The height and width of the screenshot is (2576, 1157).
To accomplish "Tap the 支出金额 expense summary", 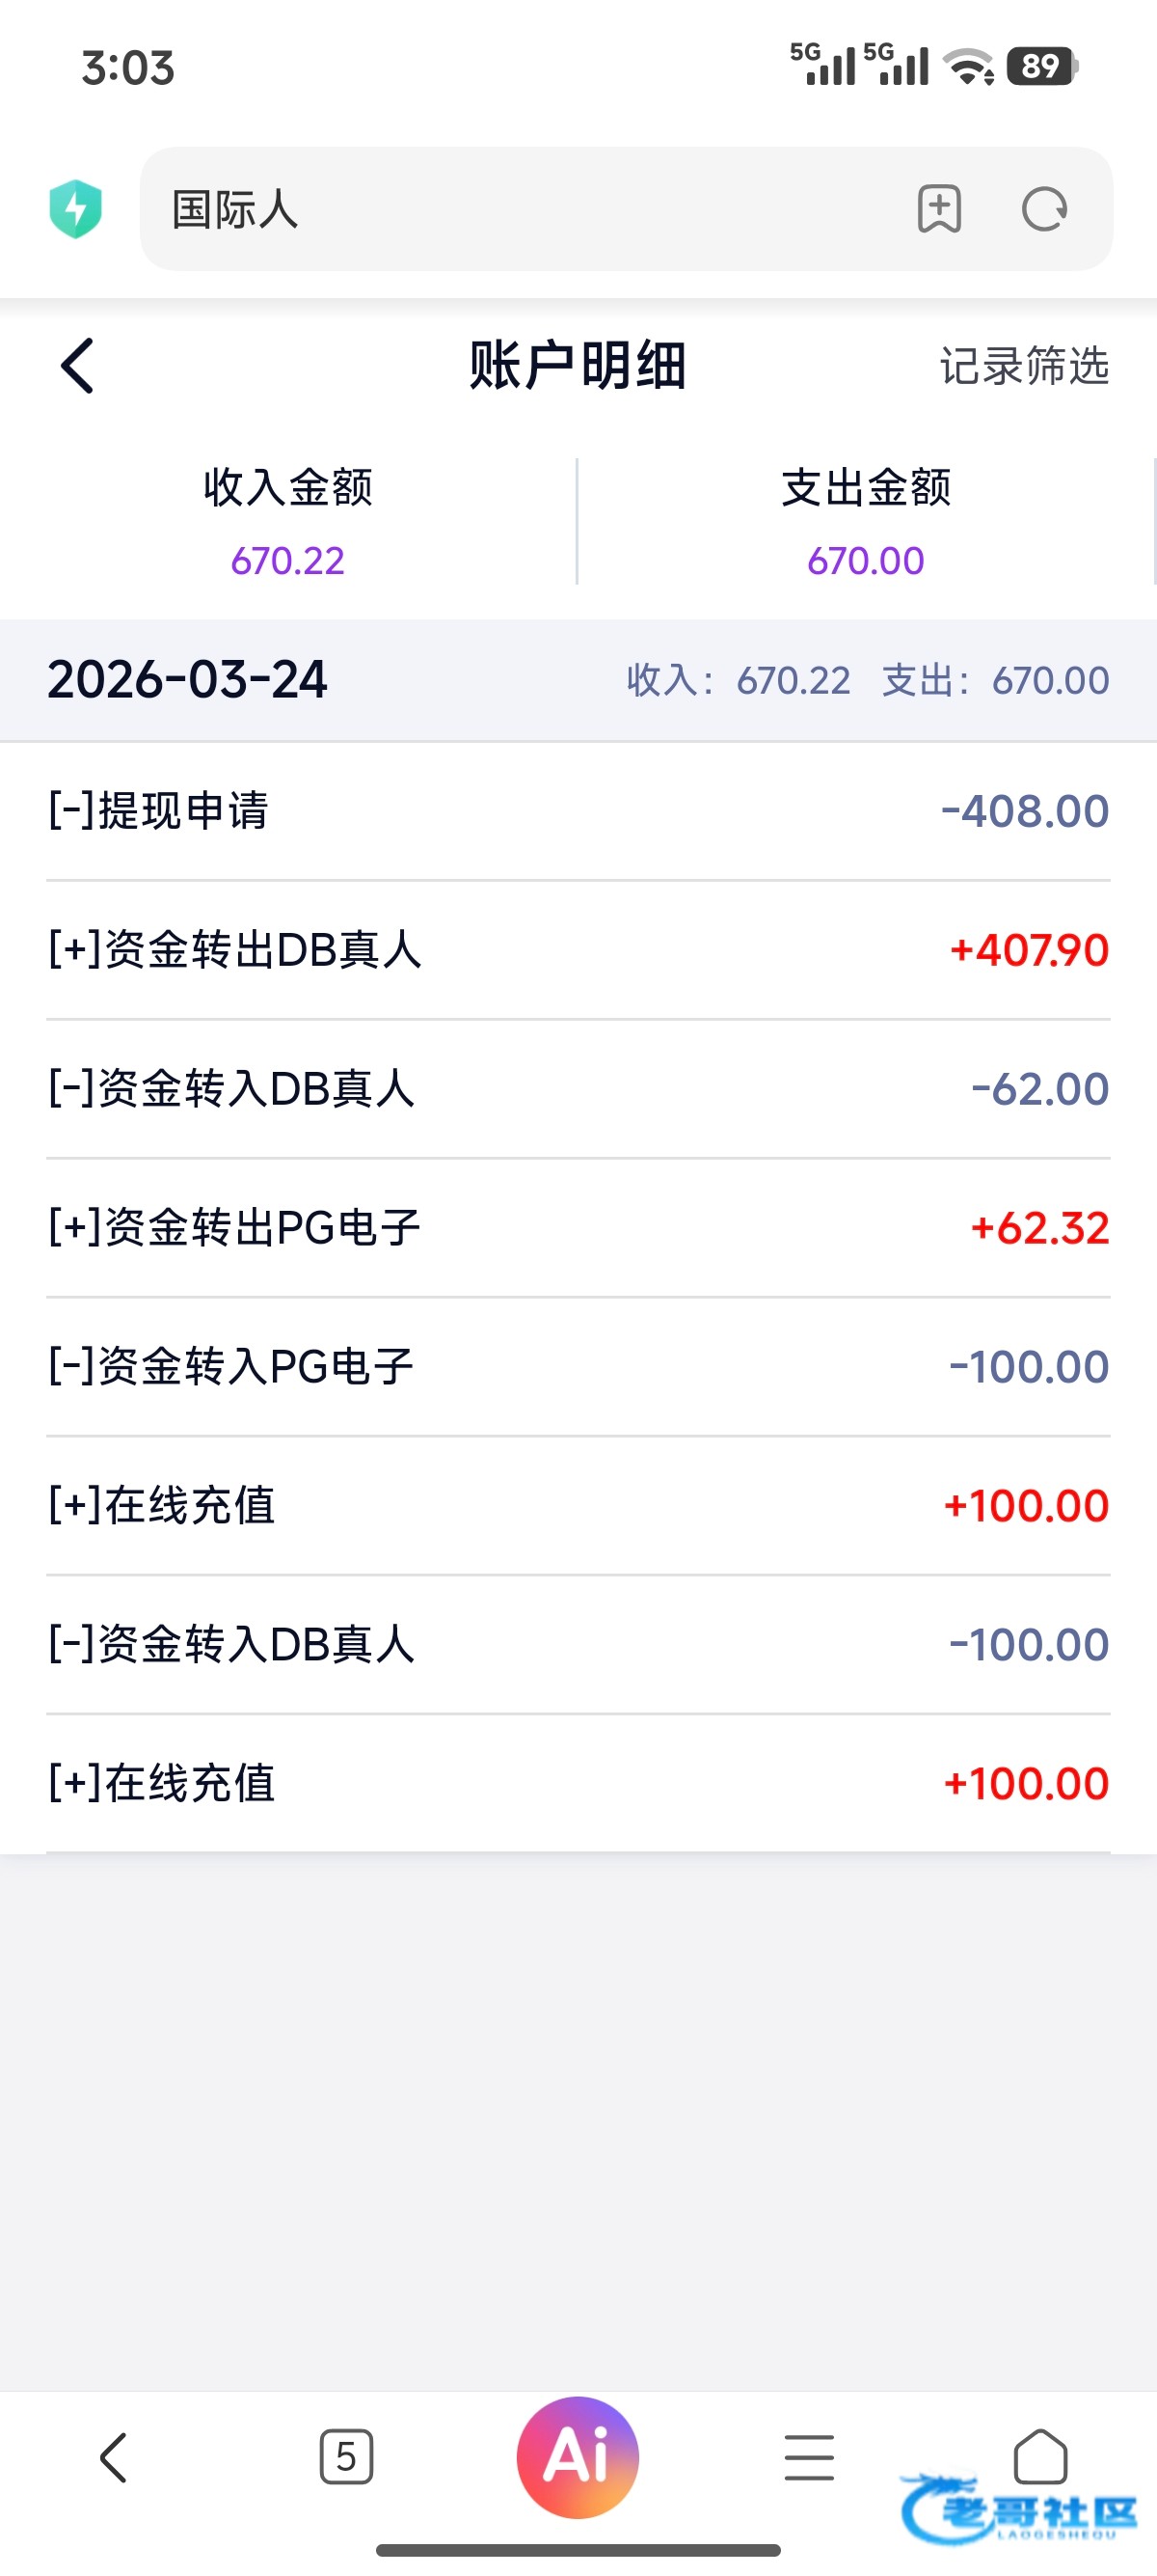I will click(865, 522).
